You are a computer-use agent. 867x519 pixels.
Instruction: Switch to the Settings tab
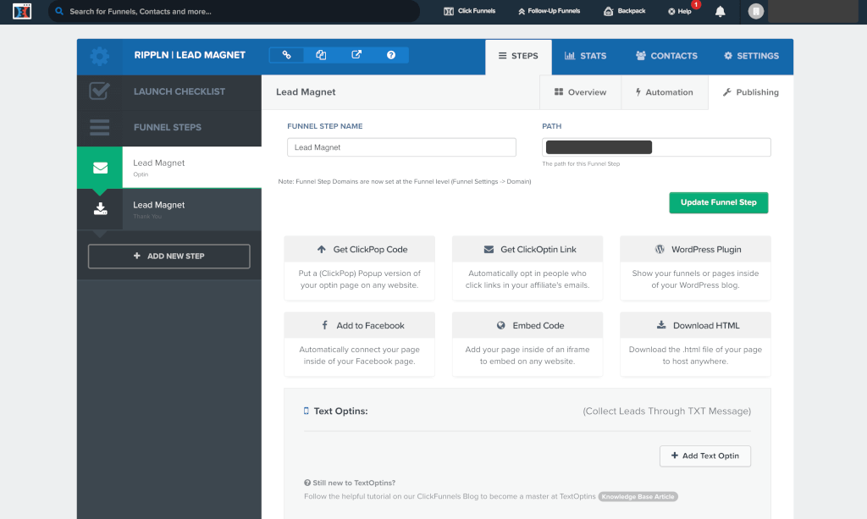pos(752,56)
